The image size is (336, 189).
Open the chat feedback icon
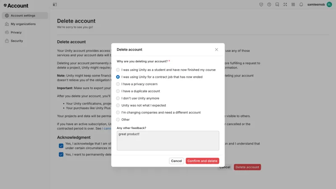[x=277, y=5]
